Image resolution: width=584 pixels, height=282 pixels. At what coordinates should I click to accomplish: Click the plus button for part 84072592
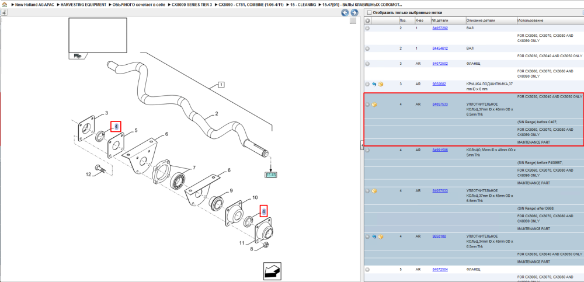click(x=367, y=64)
